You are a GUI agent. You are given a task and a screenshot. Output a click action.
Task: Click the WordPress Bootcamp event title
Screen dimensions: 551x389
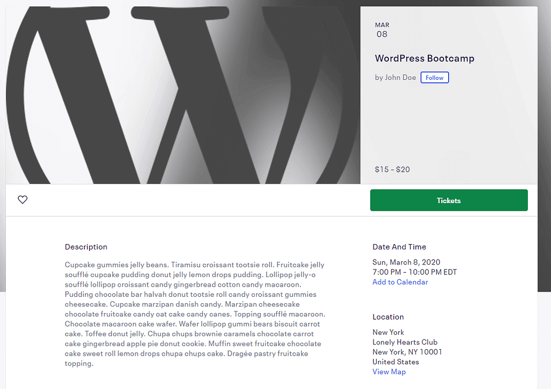(x=425, y=58)
